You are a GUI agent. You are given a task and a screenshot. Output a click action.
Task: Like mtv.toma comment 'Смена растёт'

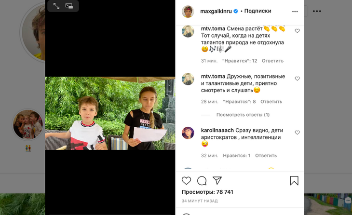[297, 31]
